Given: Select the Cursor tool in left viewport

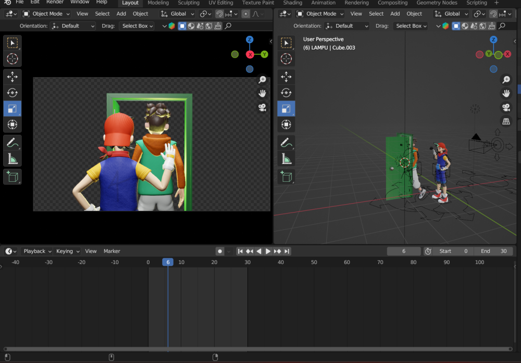Looking at the screenshot, I should tap(13, 59).
